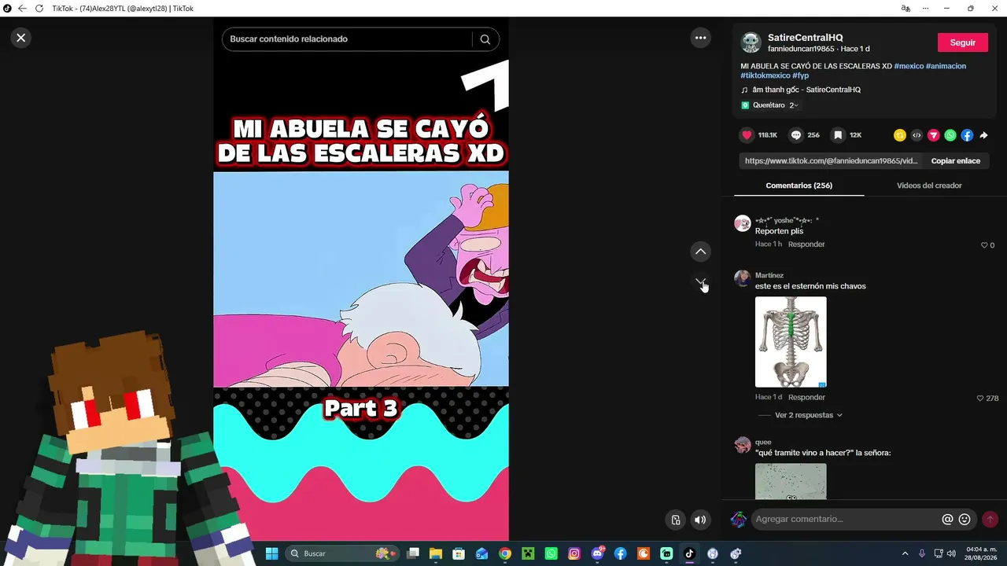Click the translate icon in title bar

(906, 9)
